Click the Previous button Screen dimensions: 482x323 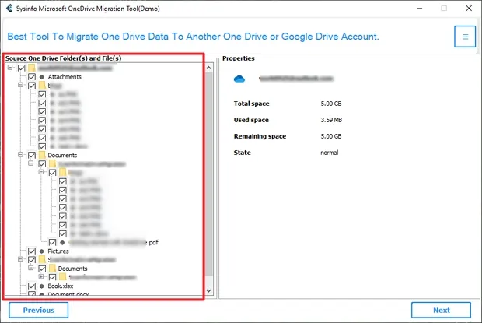[x=38, y=310]
